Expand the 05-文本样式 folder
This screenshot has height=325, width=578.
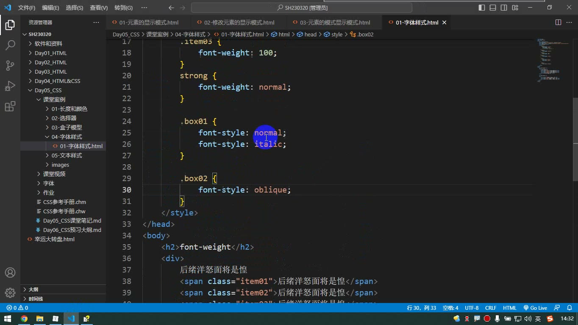(x=63, y=155)
